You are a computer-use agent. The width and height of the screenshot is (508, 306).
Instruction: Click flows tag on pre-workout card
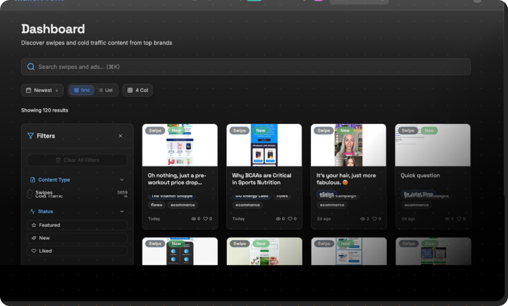coord(157,205)
